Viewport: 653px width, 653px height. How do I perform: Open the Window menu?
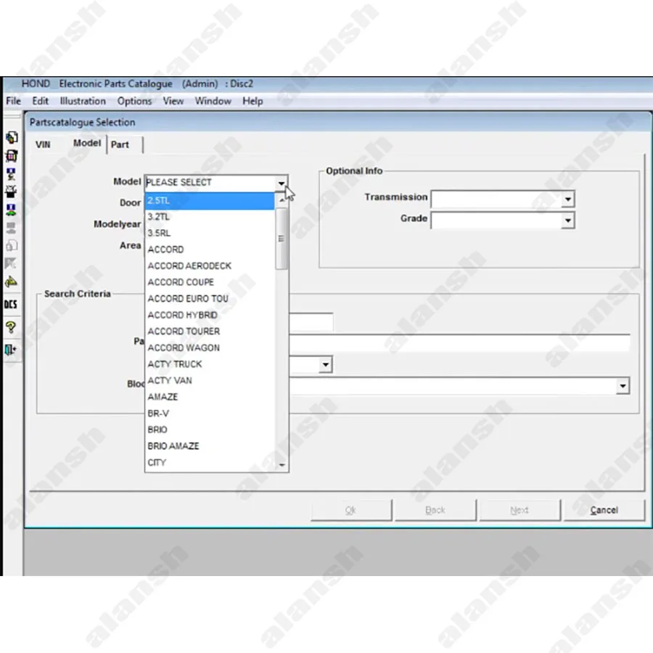pos(213,101)
